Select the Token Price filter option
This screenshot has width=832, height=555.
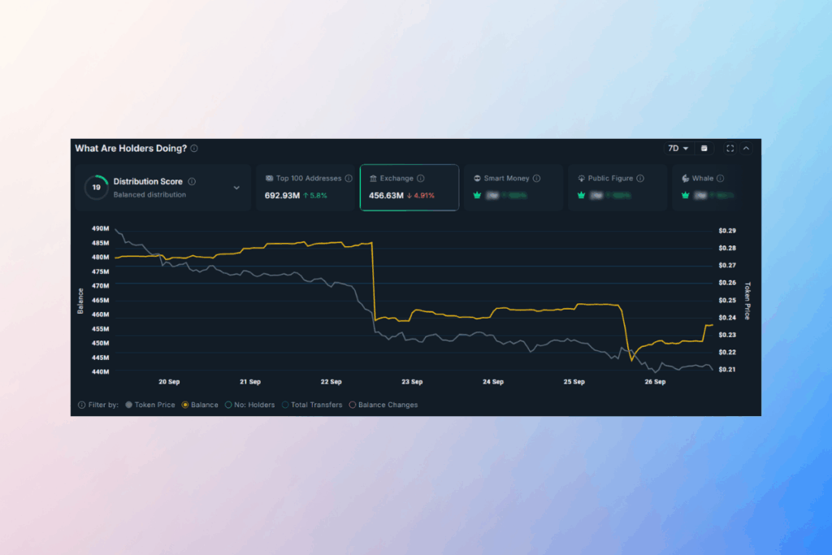point(130,405)
